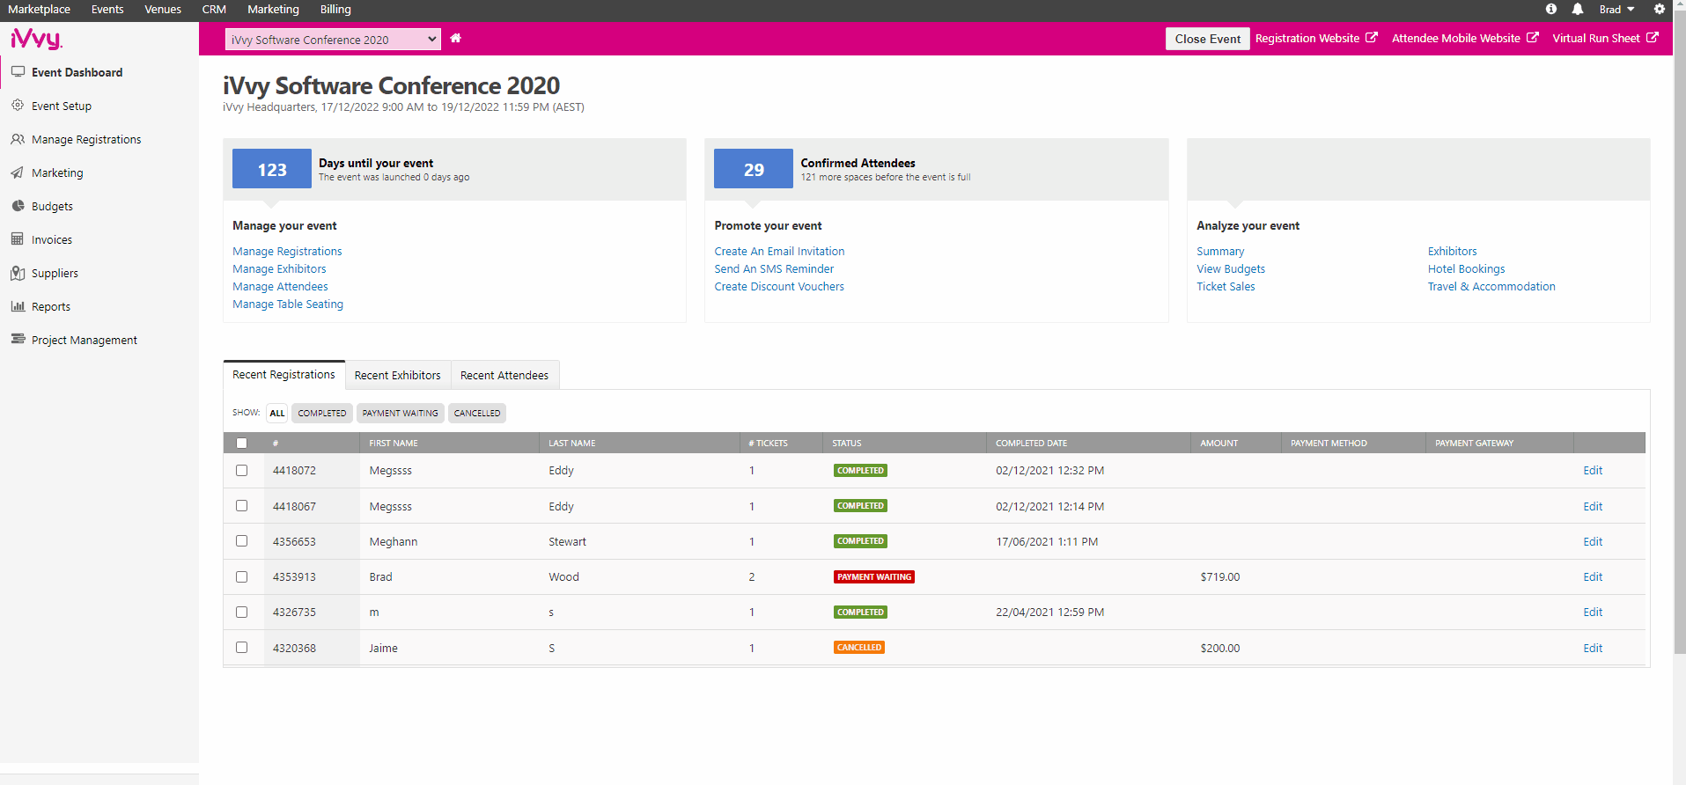Click the Budgets pie chart icon
1686x785 pixels.
(x=18, y=206)
